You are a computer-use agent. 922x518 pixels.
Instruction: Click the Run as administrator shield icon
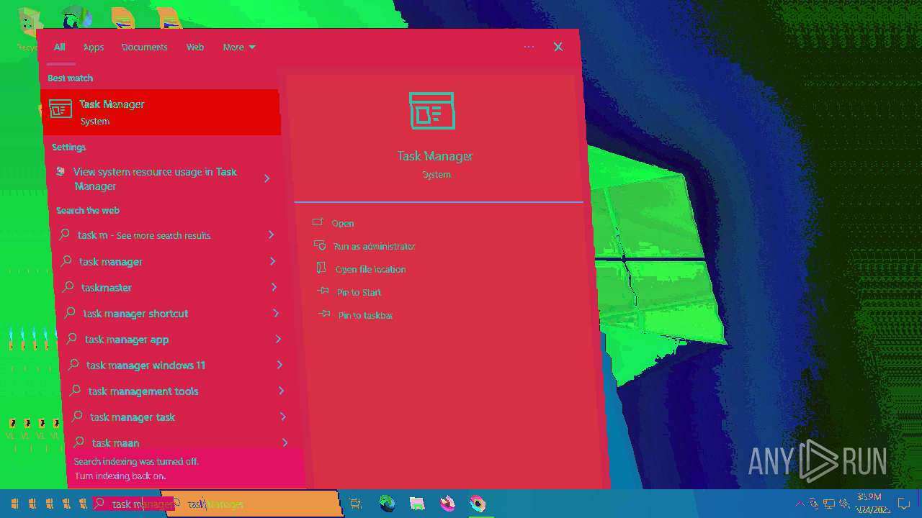coord(320,245)
